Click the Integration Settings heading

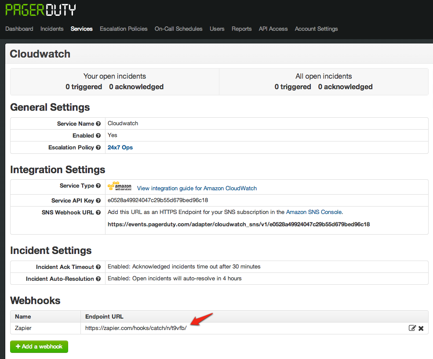coord(58,170)
